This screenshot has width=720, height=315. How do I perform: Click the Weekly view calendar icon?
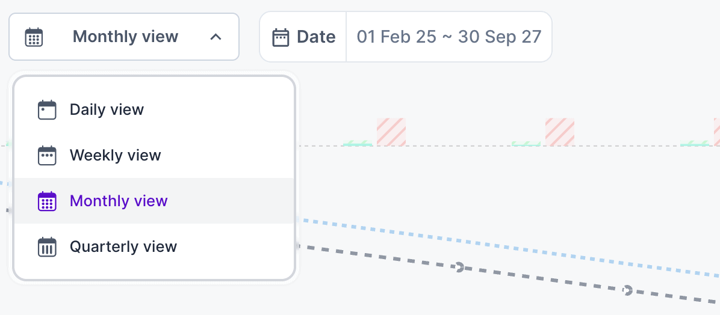pos(47,156)
